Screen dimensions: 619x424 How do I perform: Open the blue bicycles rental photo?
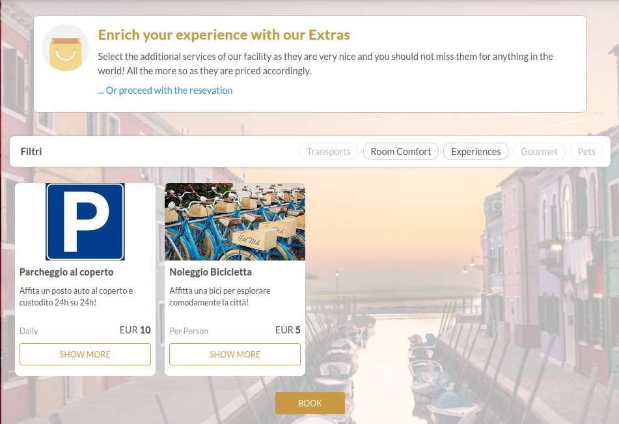click(x=235, y=221)
